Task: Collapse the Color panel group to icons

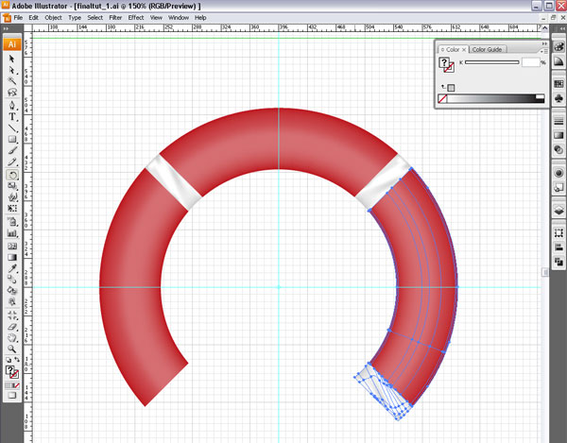Action: coord(544,43)
